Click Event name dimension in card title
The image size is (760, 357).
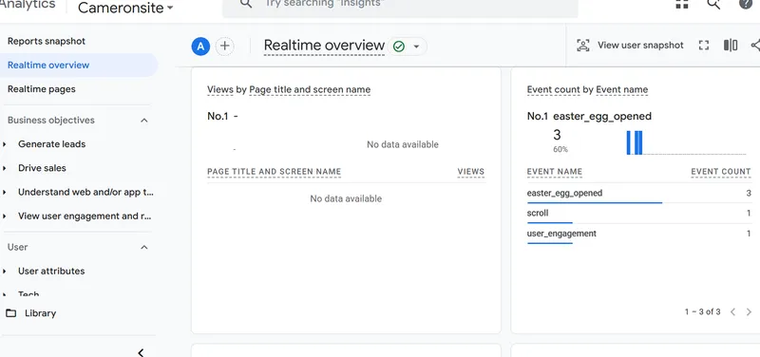pos(622,89)
